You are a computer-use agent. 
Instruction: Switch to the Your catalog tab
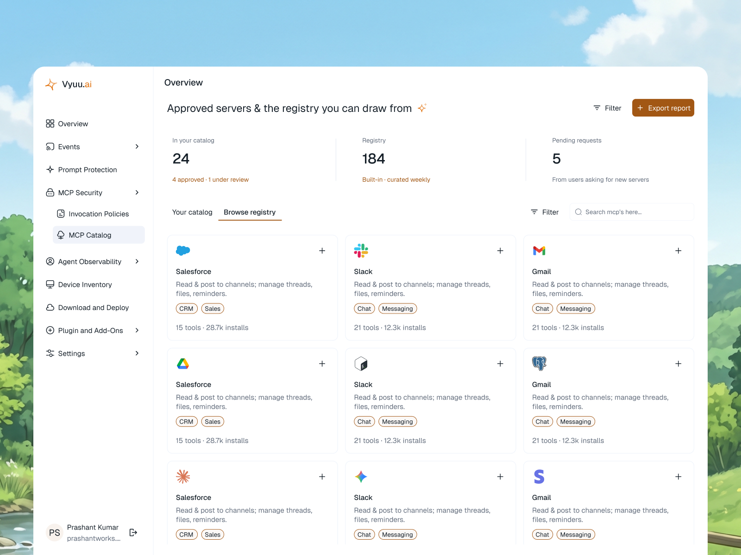tap(192, 212)
